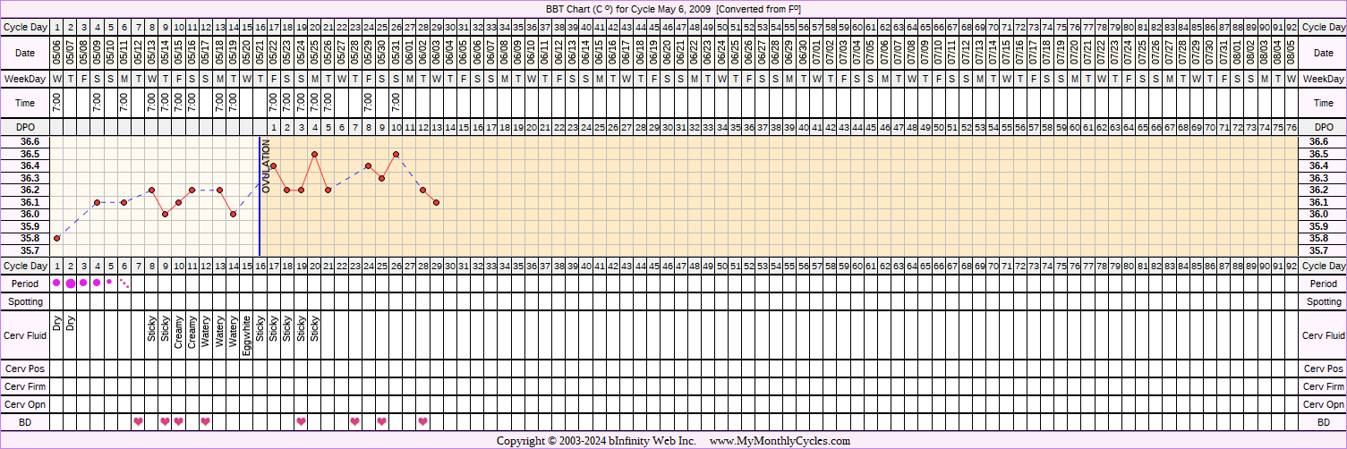Viewport: 1347px width, 449px height.
Task: Select the BD heart on cycle day 12
Action: (206, 421)
